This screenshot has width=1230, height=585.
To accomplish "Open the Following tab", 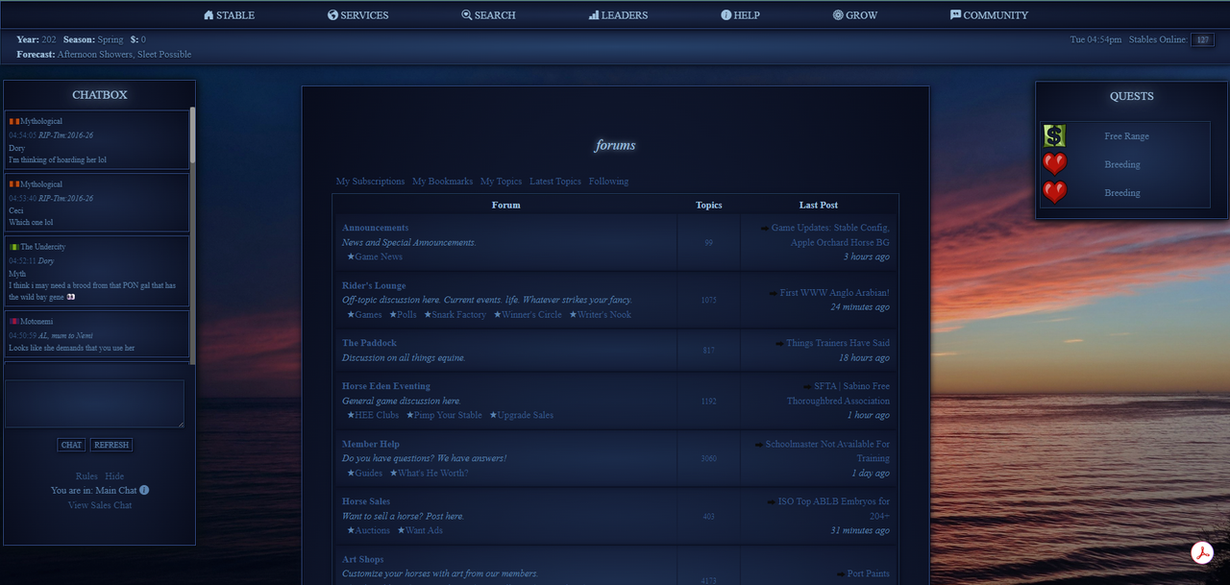I will click(608, 182).
